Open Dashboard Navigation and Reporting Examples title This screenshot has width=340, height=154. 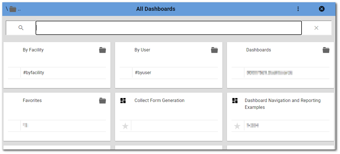[x=283, y=104]
